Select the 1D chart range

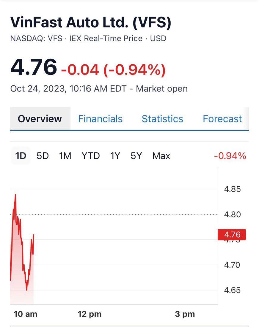coord(21,156)
